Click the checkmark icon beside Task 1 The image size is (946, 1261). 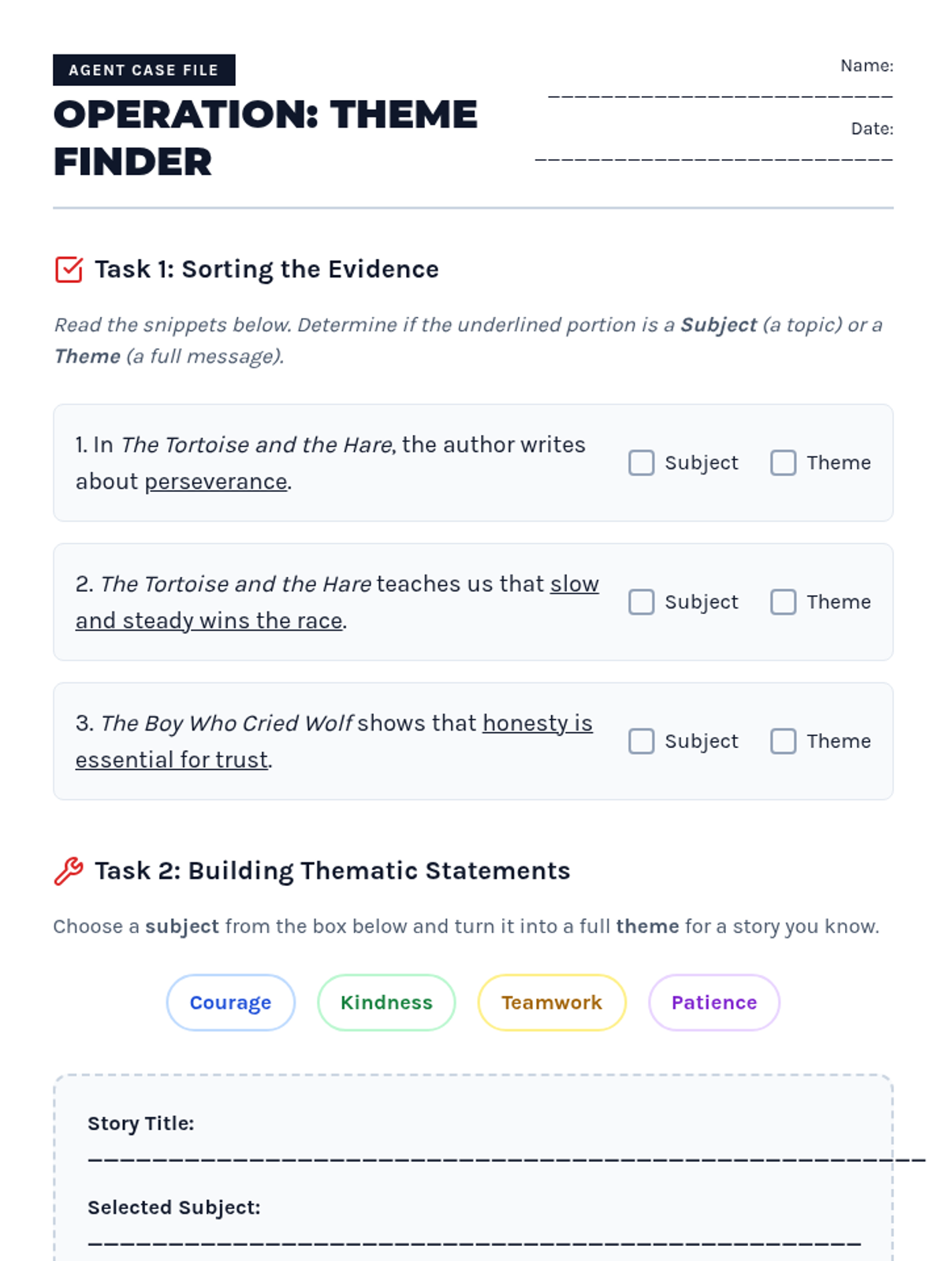pos(69,270)
